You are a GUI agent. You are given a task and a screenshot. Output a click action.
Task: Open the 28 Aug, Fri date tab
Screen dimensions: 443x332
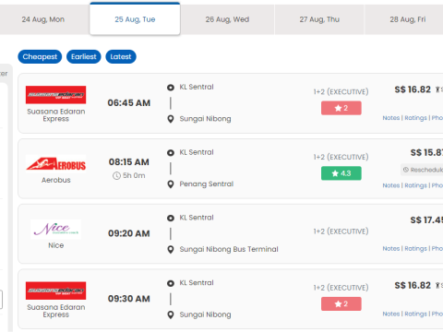click(x=408, y=19)
